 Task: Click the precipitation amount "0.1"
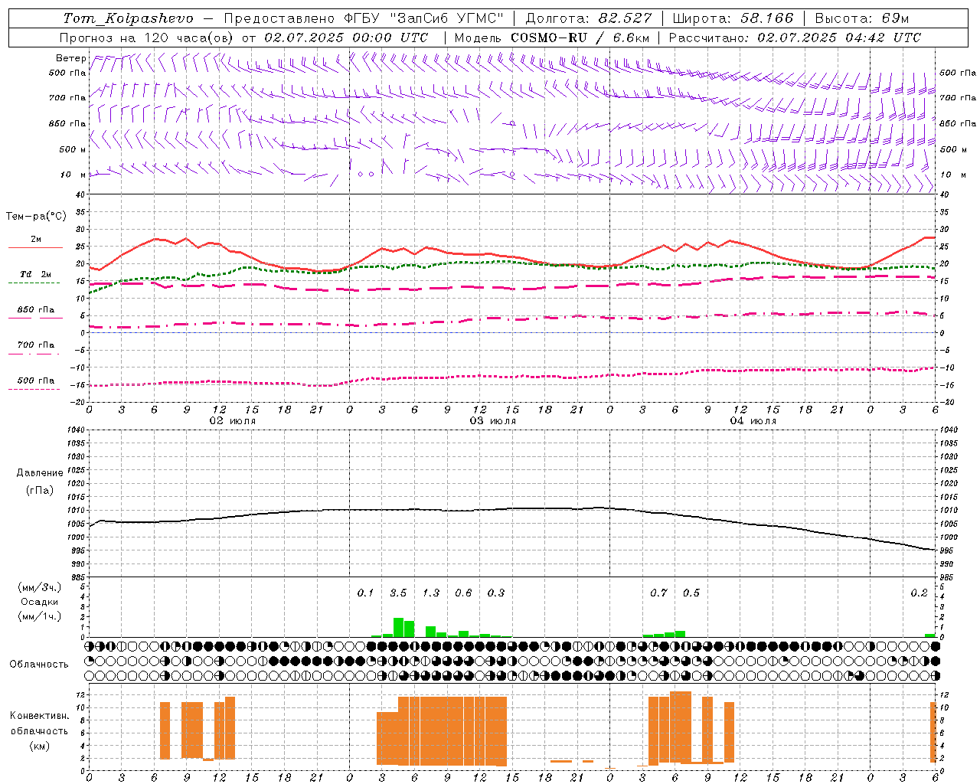tap(366, 593)
